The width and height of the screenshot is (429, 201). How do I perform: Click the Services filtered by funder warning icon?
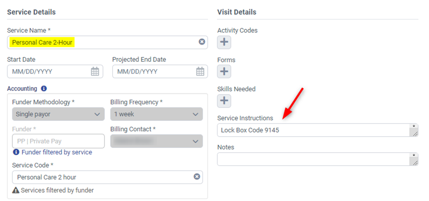tap(15, 190)
